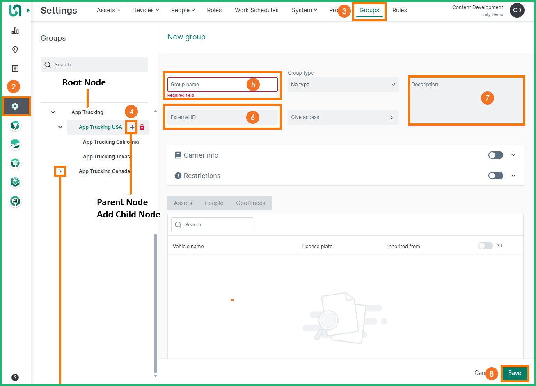
Task: Click the plus icon beside App Trucking USA
Action: point(132,127)
